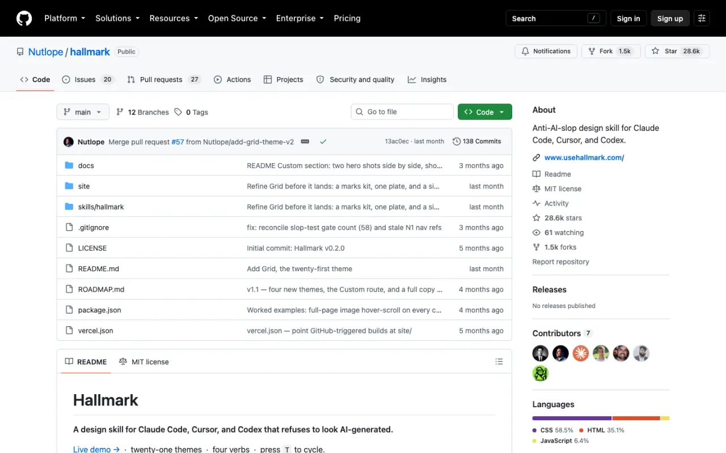Click the link icon beside usehallmark.com

click(x=537, y=157)
